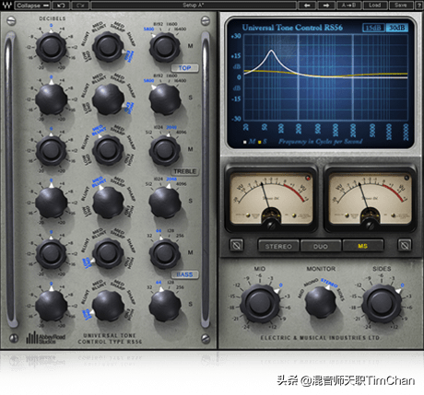The height and width of the screenshot is (395, 424).
Task: Click the Waves logo icon
Action: point(7,6)
